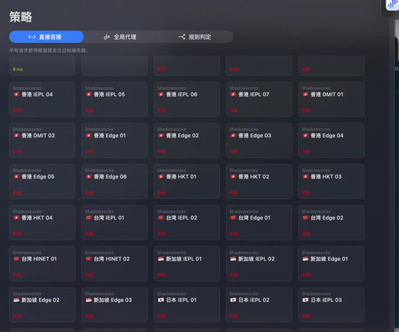
Task: Click the 新加坡 IEPL 02 node name
Action: point(256,259)
